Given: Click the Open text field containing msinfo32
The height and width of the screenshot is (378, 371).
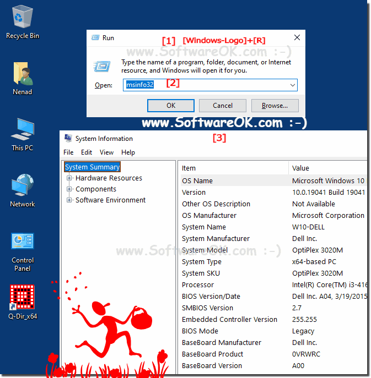Looking at the screenshot, I should [210, 85].
